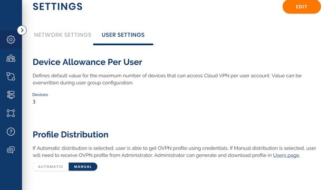Switch to the Network Settings tab

click(63, 35)
